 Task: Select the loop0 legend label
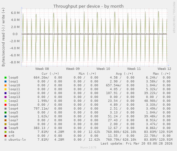[13, 78]
